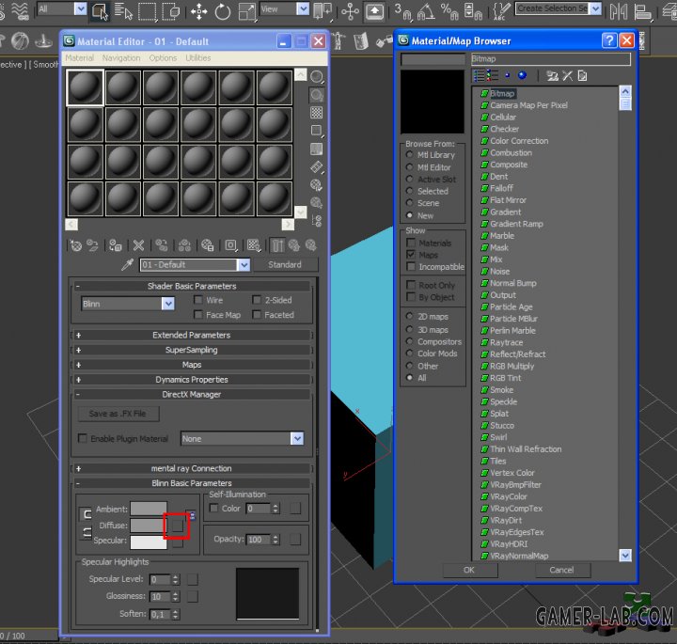Click the Sample Type sphere icon
677x644 pixels.
coord(317,77)
